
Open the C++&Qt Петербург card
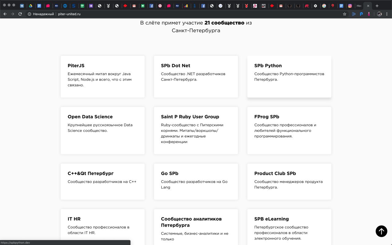point(103,182)
